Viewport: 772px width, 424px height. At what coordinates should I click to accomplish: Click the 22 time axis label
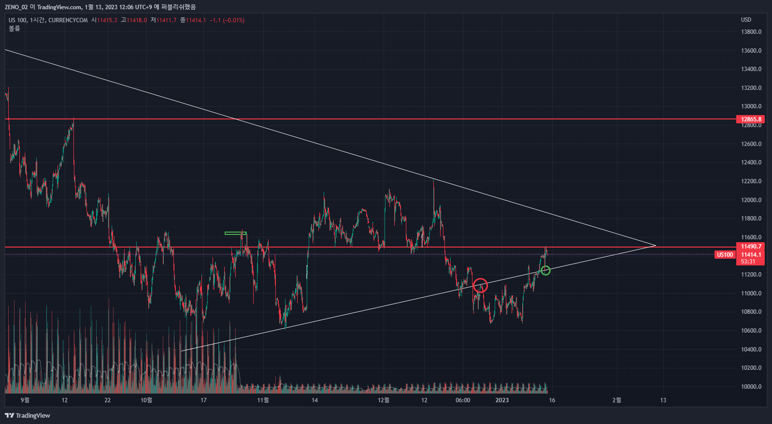[107, 400]
